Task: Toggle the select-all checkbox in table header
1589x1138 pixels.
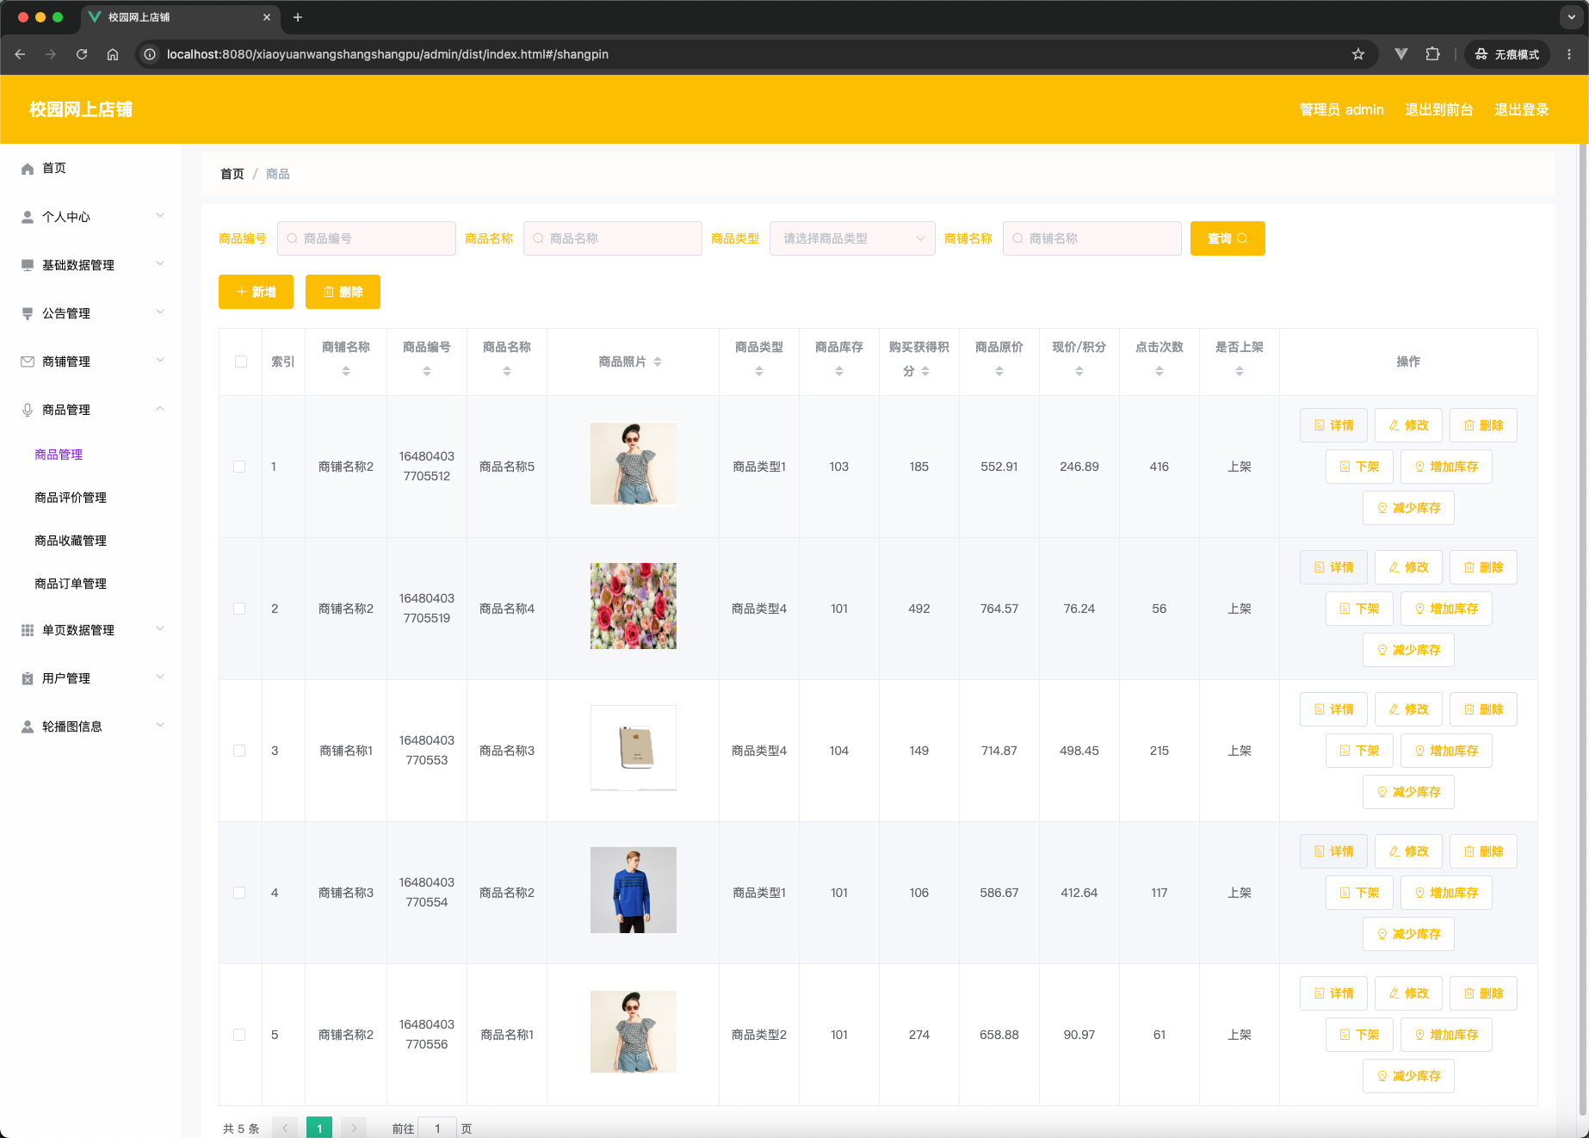Action: [241, 362]
